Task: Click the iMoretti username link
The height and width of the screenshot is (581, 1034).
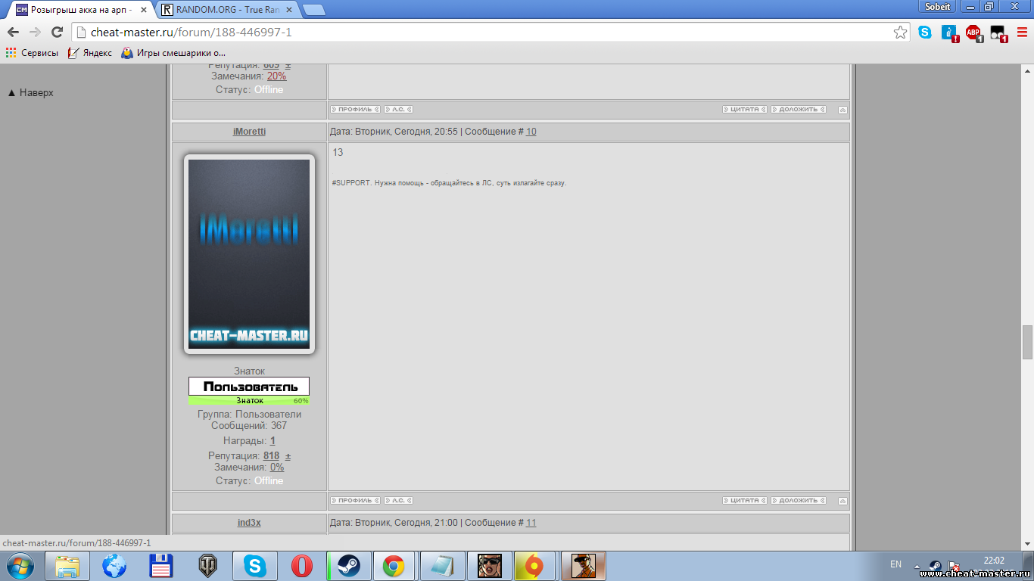Action: (x=249, y=132)
